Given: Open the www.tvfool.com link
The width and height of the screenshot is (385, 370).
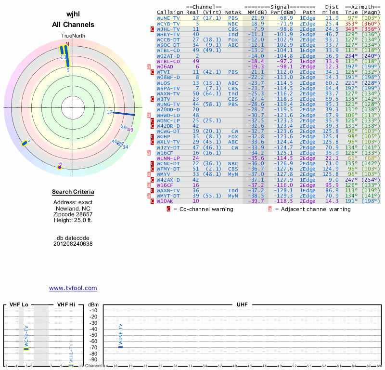Looking at the screenshot, I should (x=73, y=288).
